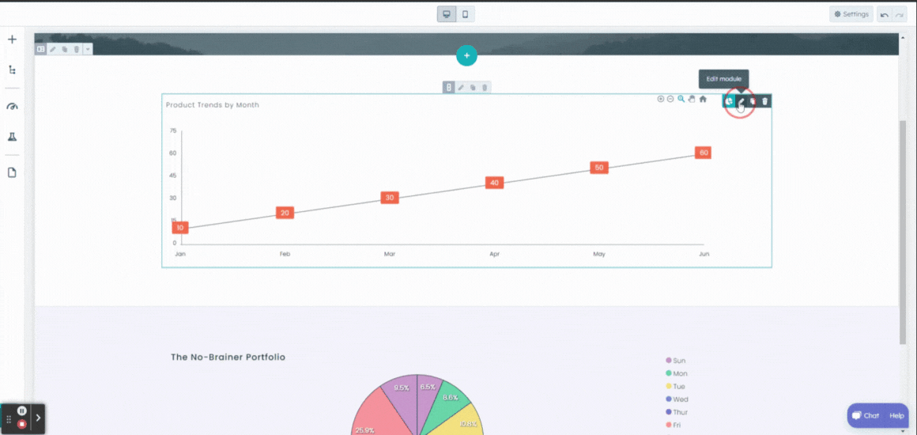Click the redo arrow button
917x435 pixels.
[900, 15]
